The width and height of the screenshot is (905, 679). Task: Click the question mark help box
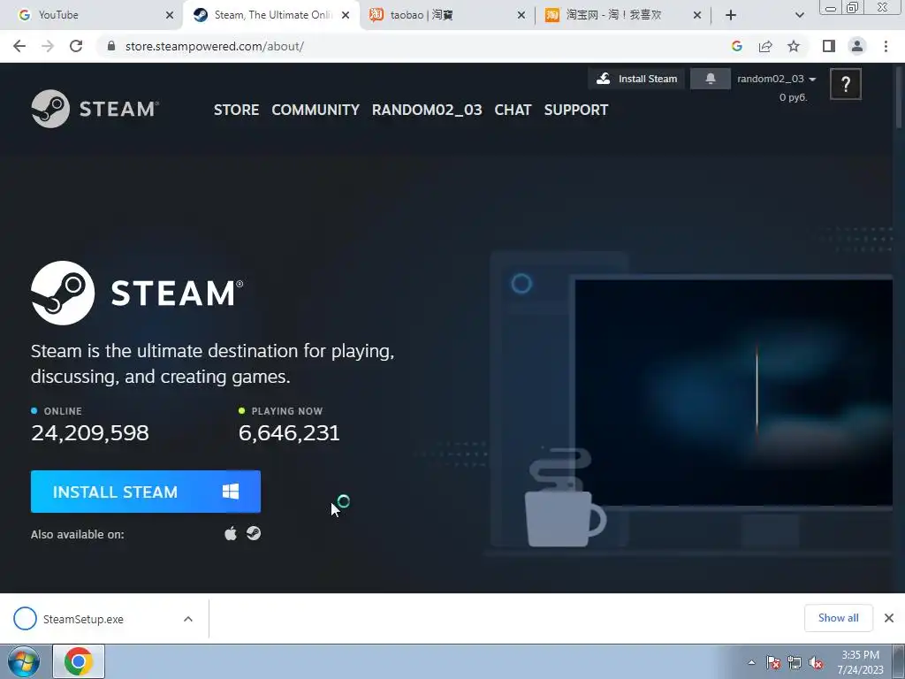[x=846, y=84]
